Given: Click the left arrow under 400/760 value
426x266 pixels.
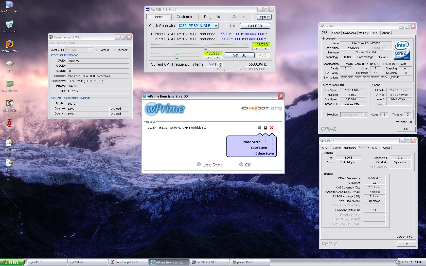Looking at the screenshot, I should [209, 58].
